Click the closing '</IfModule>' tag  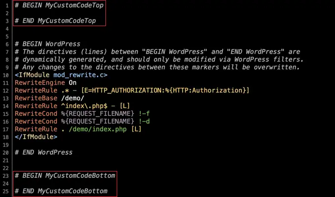36,137
